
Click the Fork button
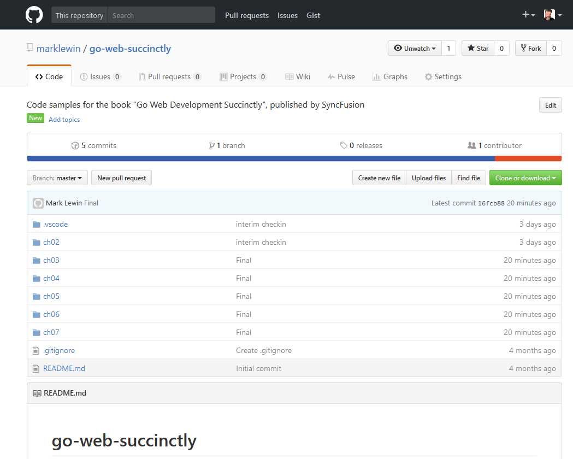[x=530, y=48]
